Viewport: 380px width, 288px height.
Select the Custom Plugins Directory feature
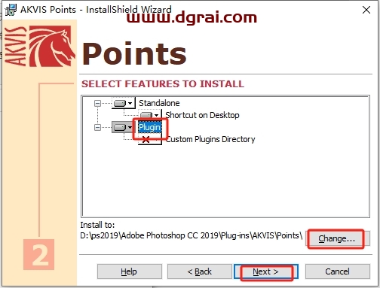pos(210,139)
